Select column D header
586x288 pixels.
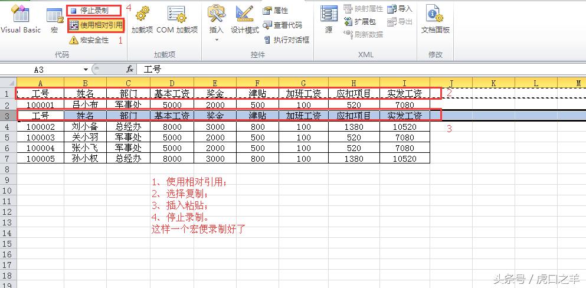[x=172, y=83]
